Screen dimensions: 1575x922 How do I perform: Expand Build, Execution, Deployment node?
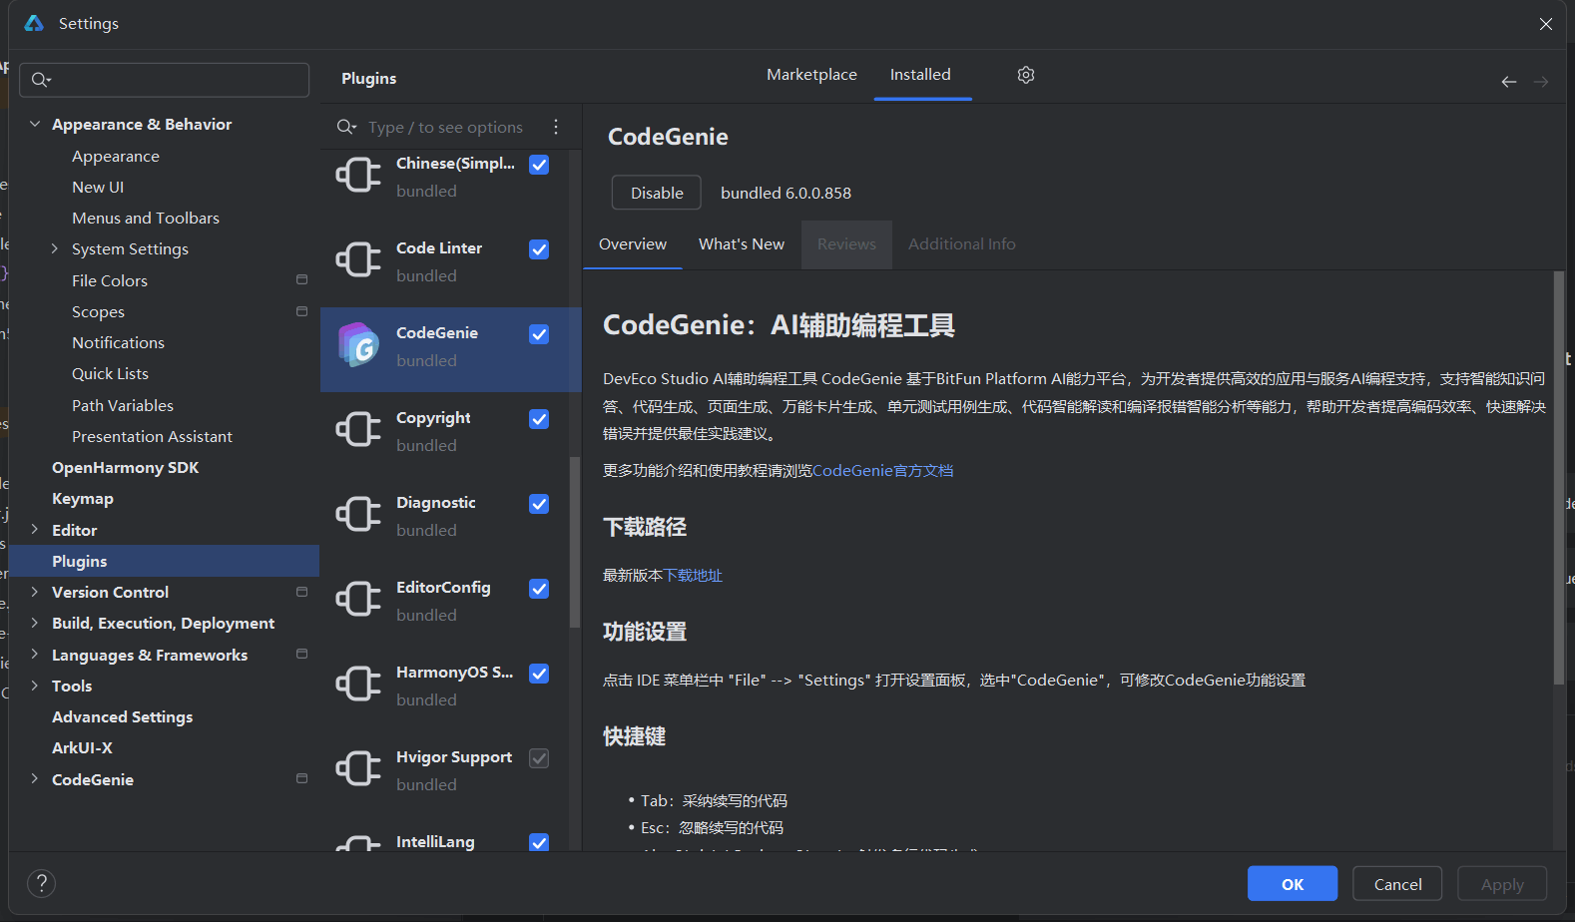(x=35, y=623)
